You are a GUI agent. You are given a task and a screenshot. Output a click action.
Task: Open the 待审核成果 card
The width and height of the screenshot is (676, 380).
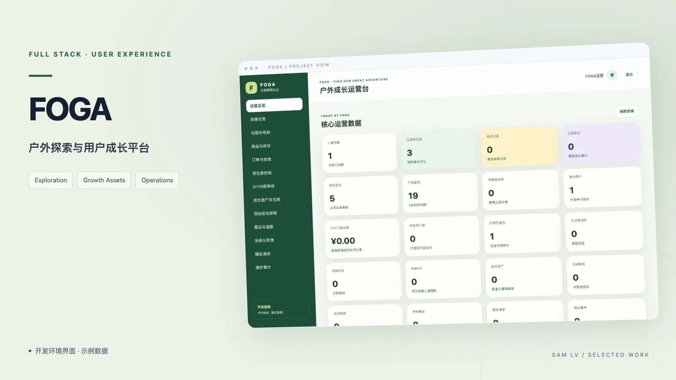(x=521, y=190)
